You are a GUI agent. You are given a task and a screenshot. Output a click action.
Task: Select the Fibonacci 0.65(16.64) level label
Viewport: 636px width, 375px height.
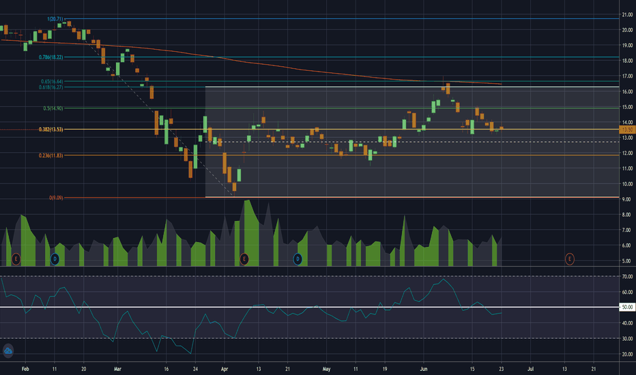[52, 82]
